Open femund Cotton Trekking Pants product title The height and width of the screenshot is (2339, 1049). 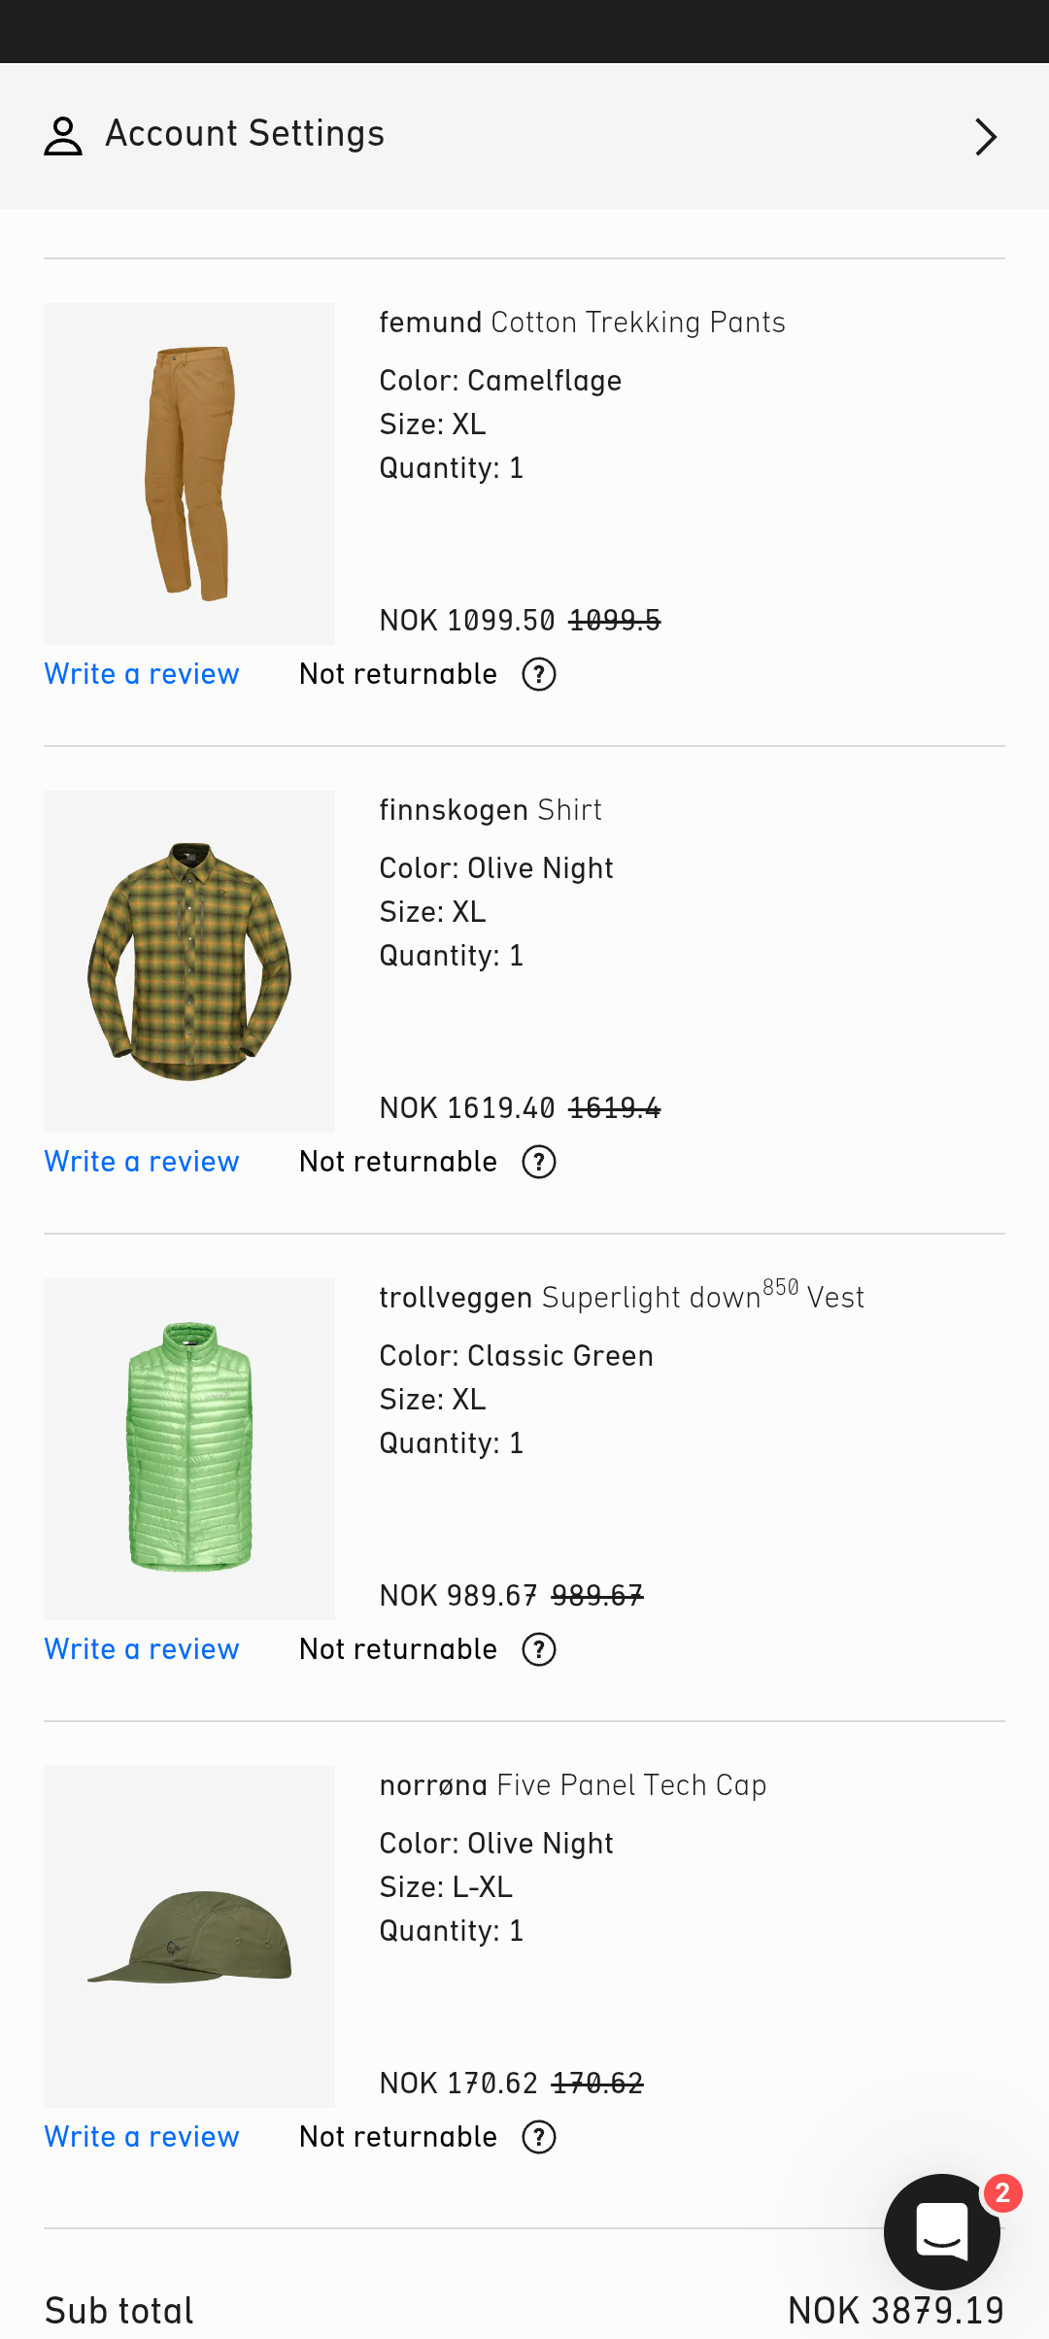(x=582, y=322)
